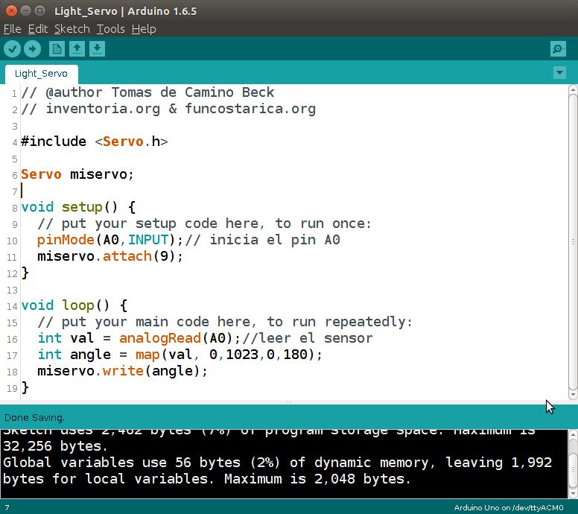Upload the sketch with arrow button
578x514 pixels.
[33, 48]
